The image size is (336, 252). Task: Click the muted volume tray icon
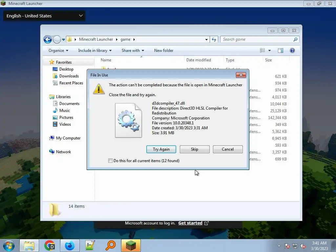click(303, 246)
